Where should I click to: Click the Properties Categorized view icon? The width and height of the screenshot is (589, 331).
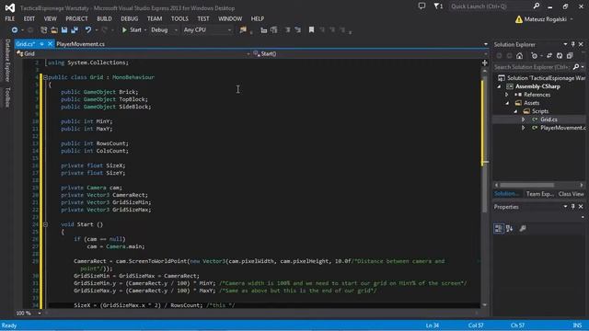pyautogui.click(x=499, y=228)
